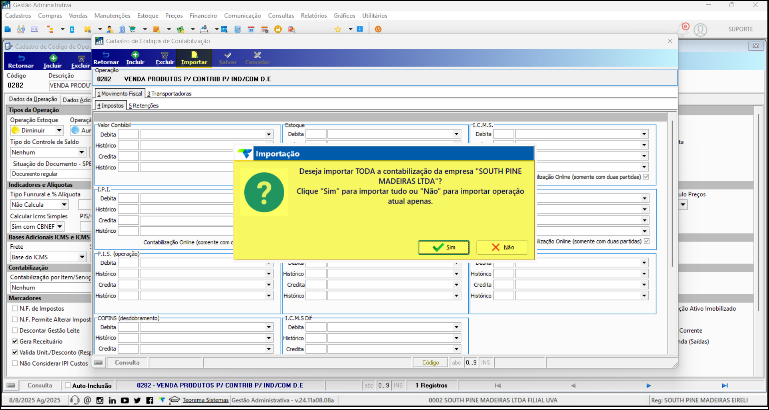The image size is (769, 410).
Task: Uncheck Valida Unit./Desconto checkbox
Action: pos(15,352)
